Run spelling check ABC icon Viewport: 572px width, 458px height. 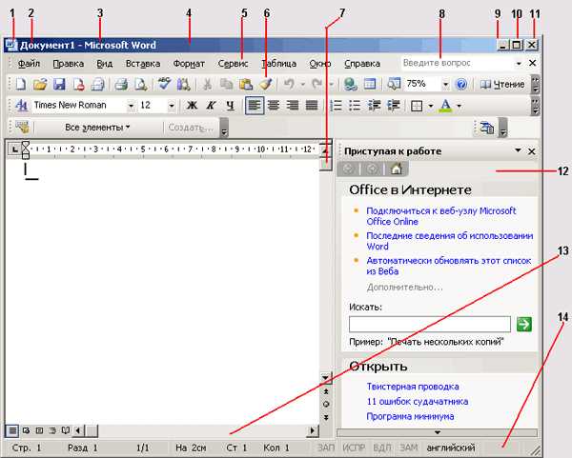(164, 84)
